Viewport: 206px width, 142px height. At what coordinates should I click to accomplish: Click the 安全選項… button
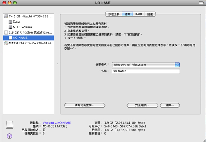point(142,105)
